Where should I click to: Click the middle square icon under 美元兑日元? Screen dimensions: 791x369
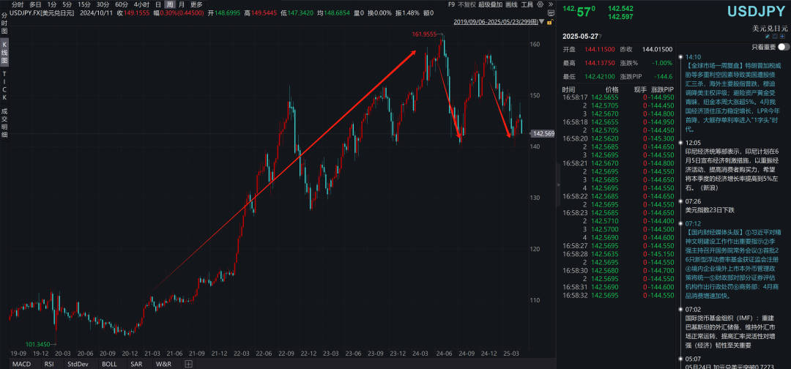point(775,37)
